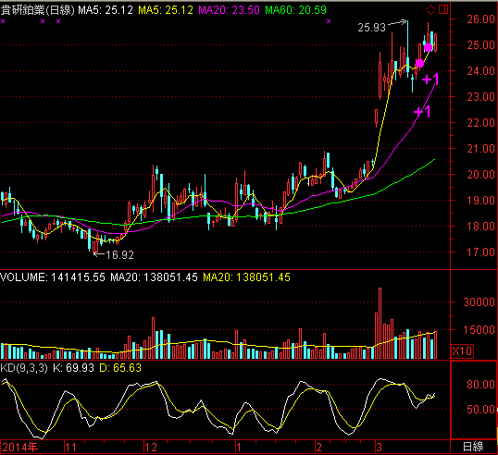Click the 24.00 price axis label

click(480, 71)
